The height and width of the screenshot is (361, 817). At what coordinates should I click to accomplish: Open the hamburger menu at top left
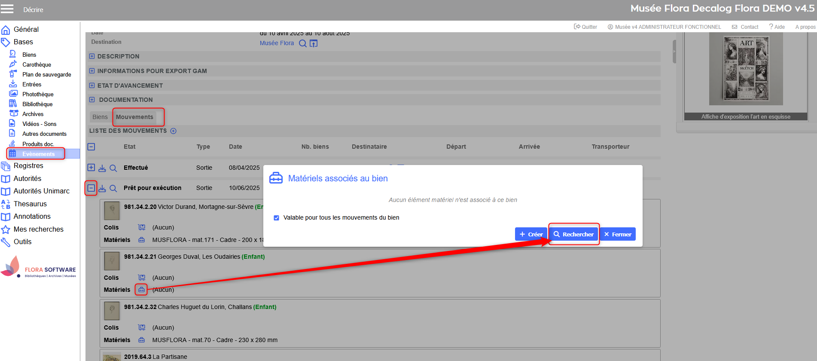click(x=7, y=9)
